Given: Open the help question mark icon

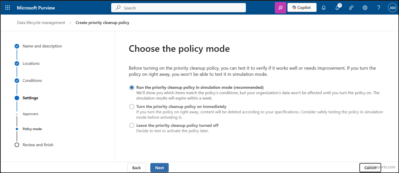Looking at the screenshot, I should (379, 8).
